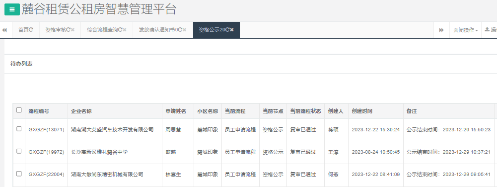Screen dimensions: 497x187
Task: Click company 长沙高新区雅礼麓谷中学
Action: (x=99, y=152)
